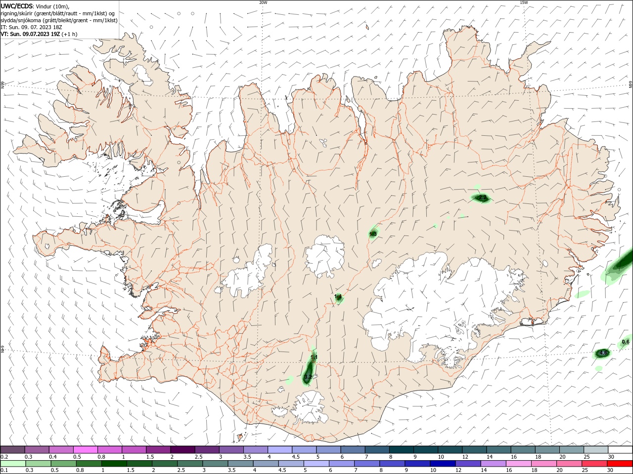Select the medium purple swatch labeled 3
This screenshot has width=633, height=474.
[x=231, y=450]
